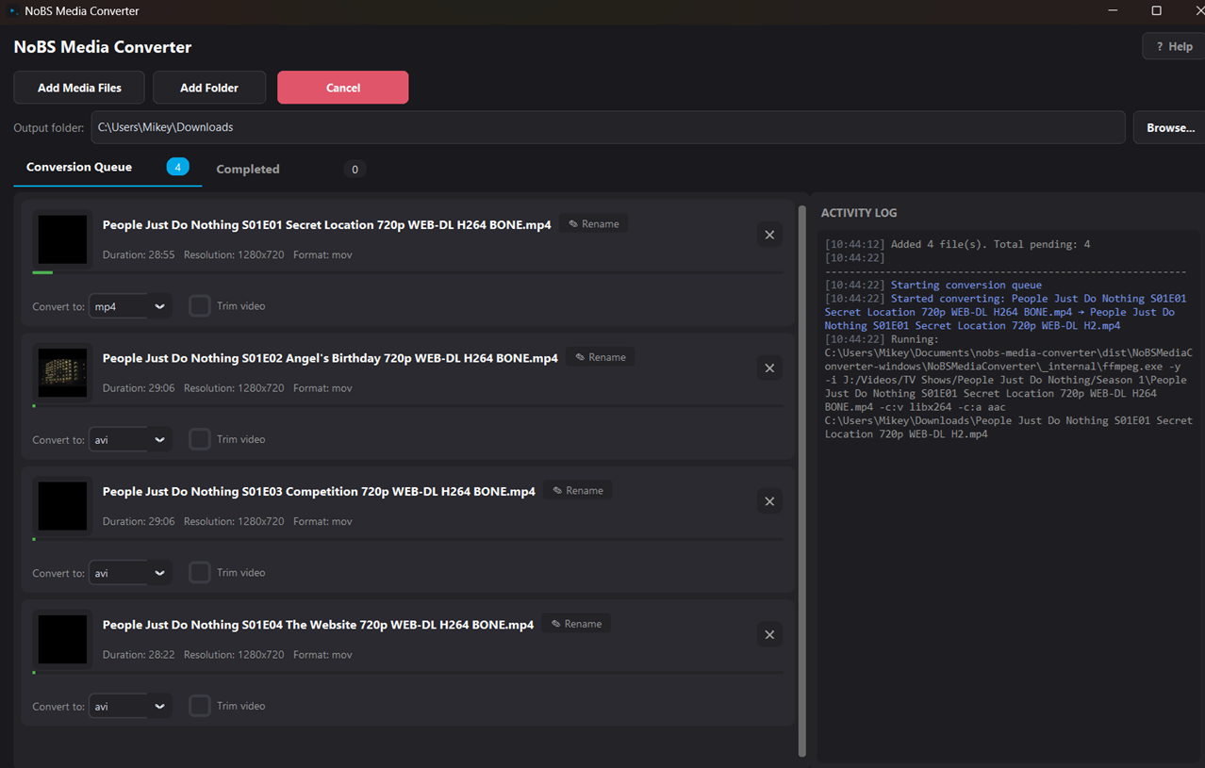
Task: Remove S01E03 Competition from the queue
Action: pyautogui.click(x=769, y=501)
